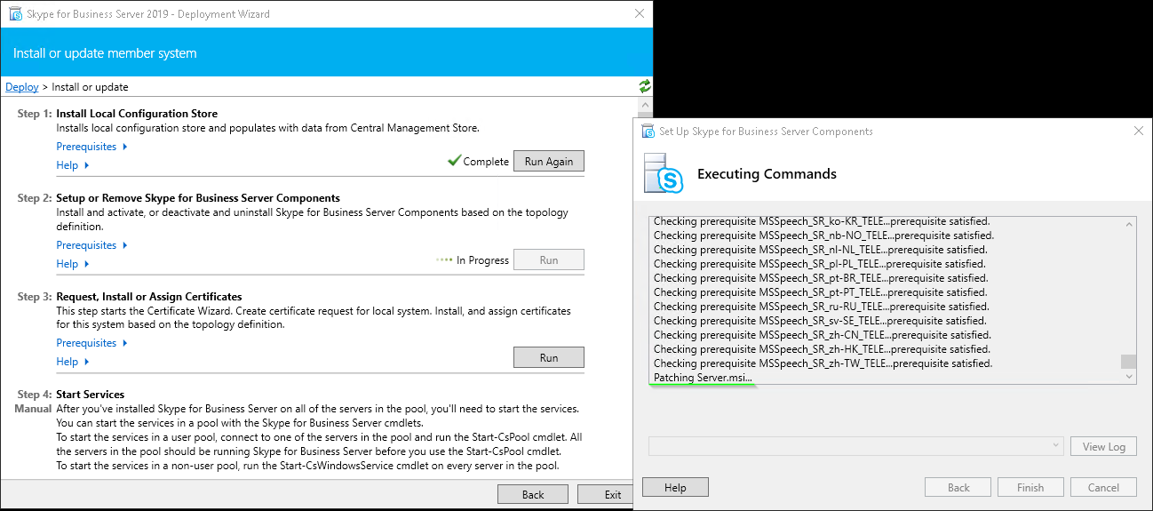Click the Step 4 Start Services heading
The height and width of the screenshot is (511, 1153).
90,394
